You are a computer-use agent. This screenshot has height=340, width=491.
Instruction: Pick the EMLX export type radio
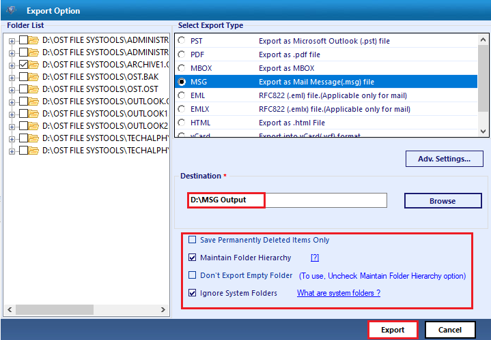181,109
